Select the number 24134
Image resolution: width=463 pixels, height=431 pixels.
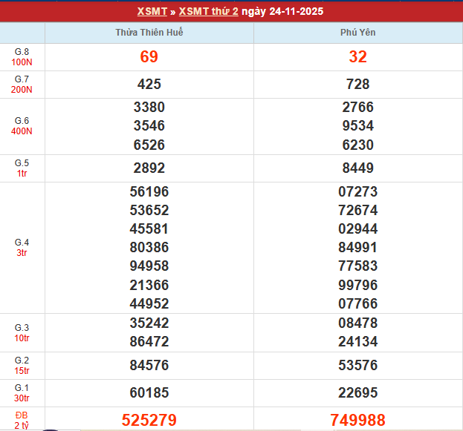click(x=358, y=342)
